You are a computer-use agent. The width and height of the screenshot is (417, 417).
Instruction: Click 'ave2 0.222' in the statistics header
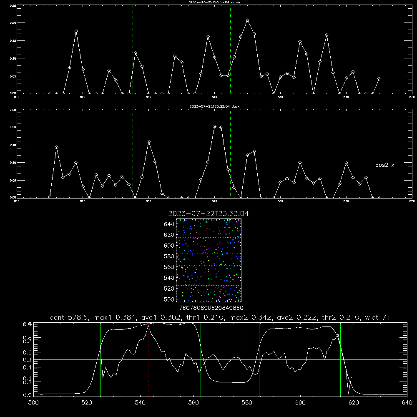[297, 317]
